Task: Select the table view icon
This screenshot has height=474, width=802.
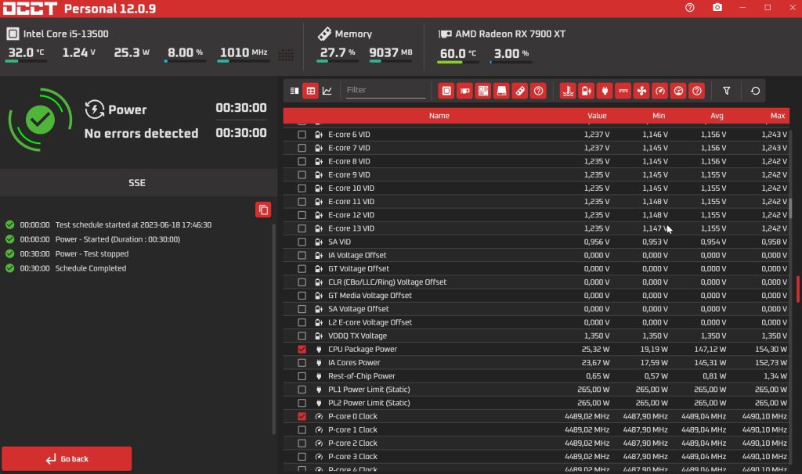Action: (x=310, y=91)
